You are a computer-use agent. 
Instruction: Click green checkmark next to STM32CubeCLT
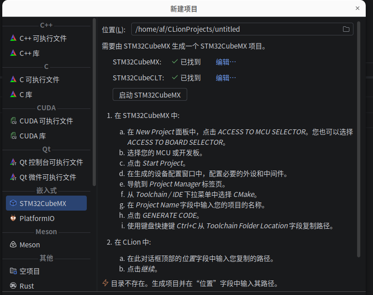point(175,78)
